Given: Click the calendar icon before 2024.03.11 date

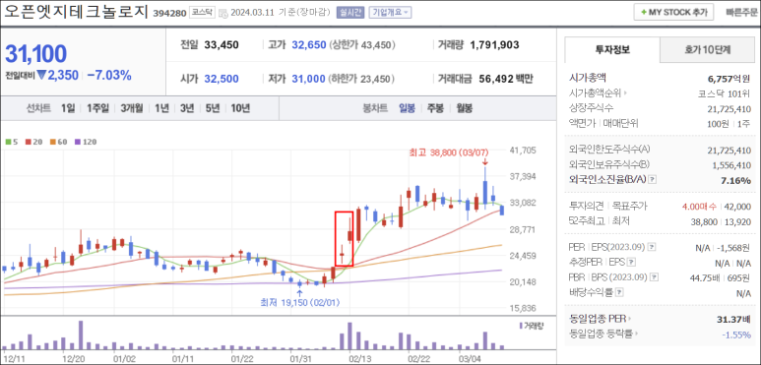Looking at the screenshot, I should point(222,13).
